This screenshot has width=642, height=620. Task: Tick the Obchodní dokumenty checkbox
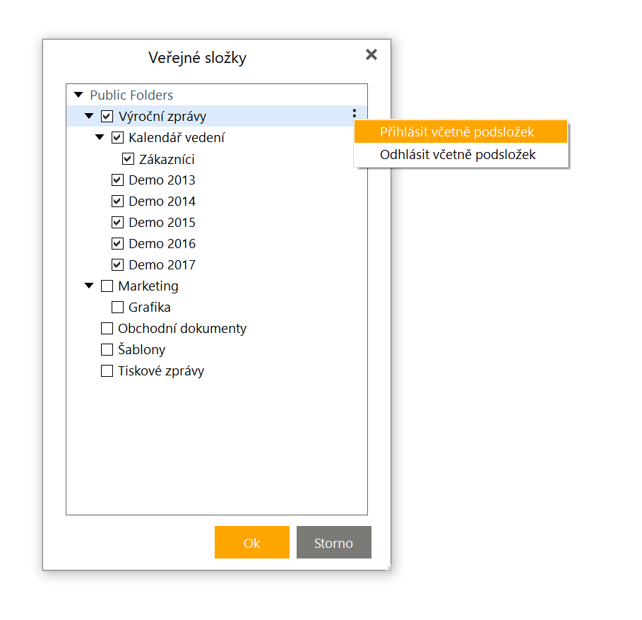pos(107,328)
